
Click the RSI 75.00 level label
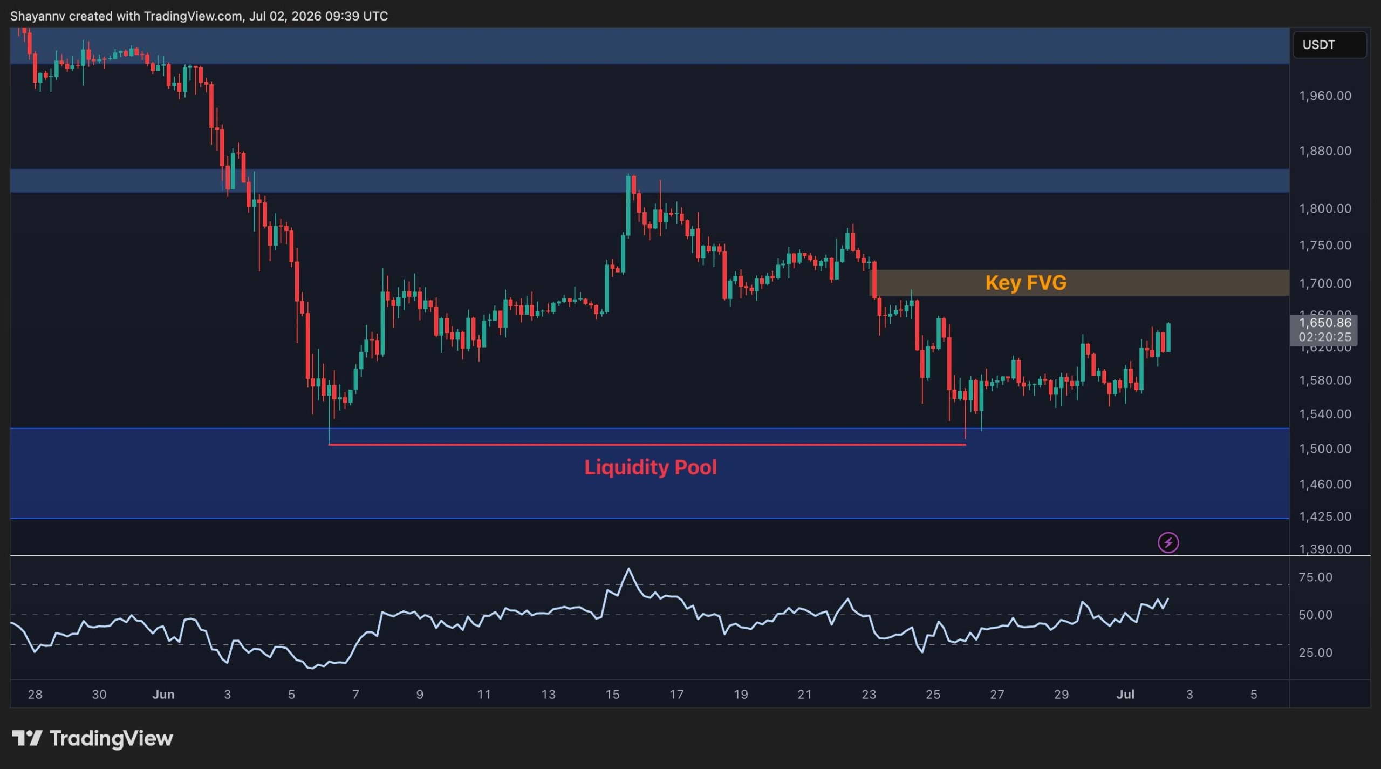[x=1315, y=577]
